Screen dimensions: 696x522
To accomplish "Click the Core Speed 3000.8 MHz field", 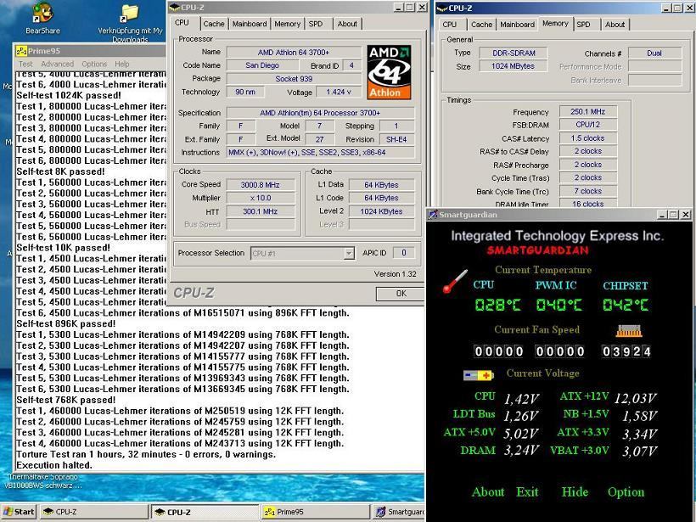I will click(260, 185).
